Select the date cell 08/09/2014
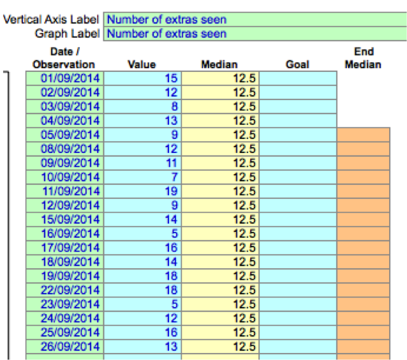 (65, 149)
